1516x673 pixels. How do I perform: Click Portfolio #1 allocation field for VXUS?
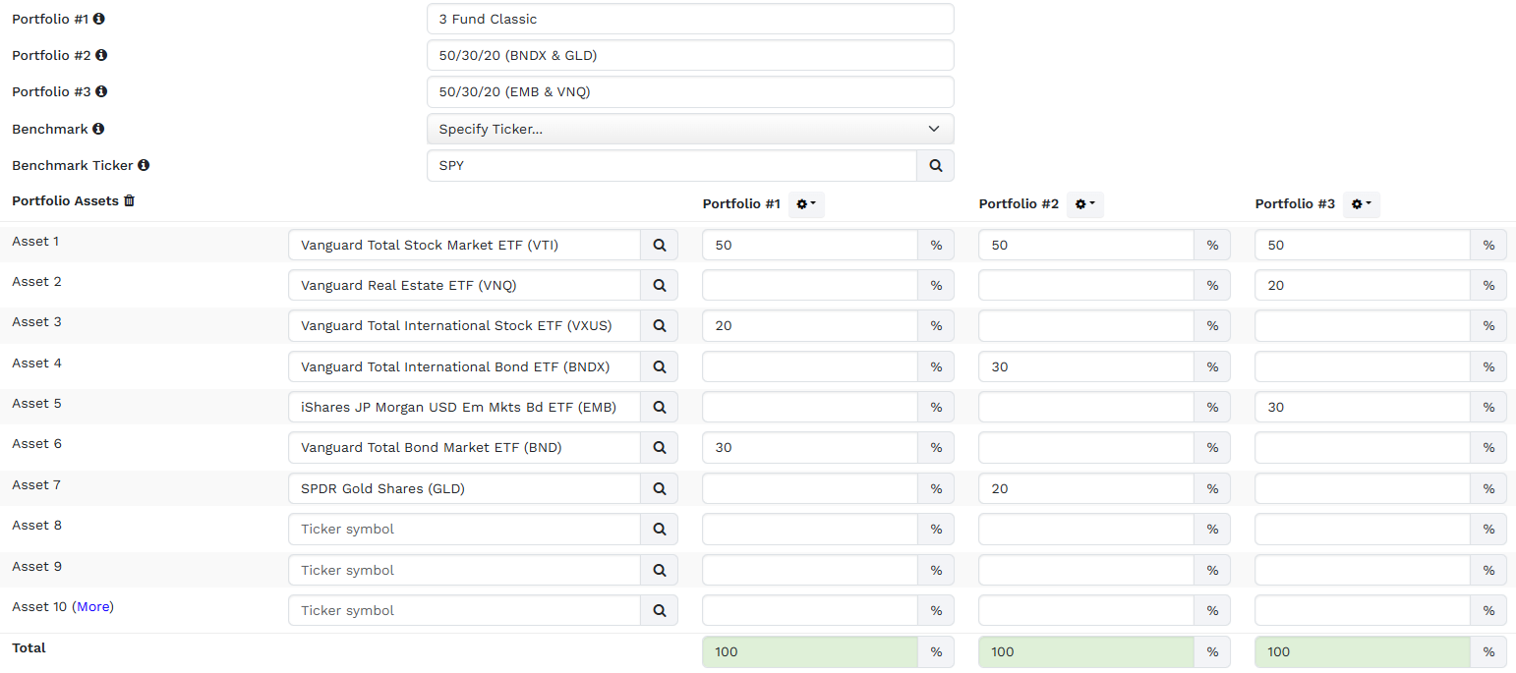pyautogui.click(x=810, y=325)
